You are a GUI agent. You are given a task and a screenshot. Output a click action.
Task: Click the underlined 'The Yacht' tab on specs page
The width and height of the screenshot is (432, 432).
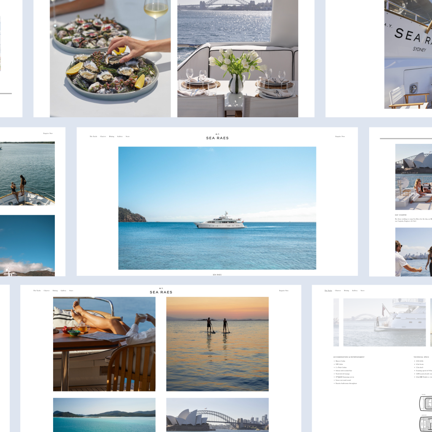[x=328, y=290]
